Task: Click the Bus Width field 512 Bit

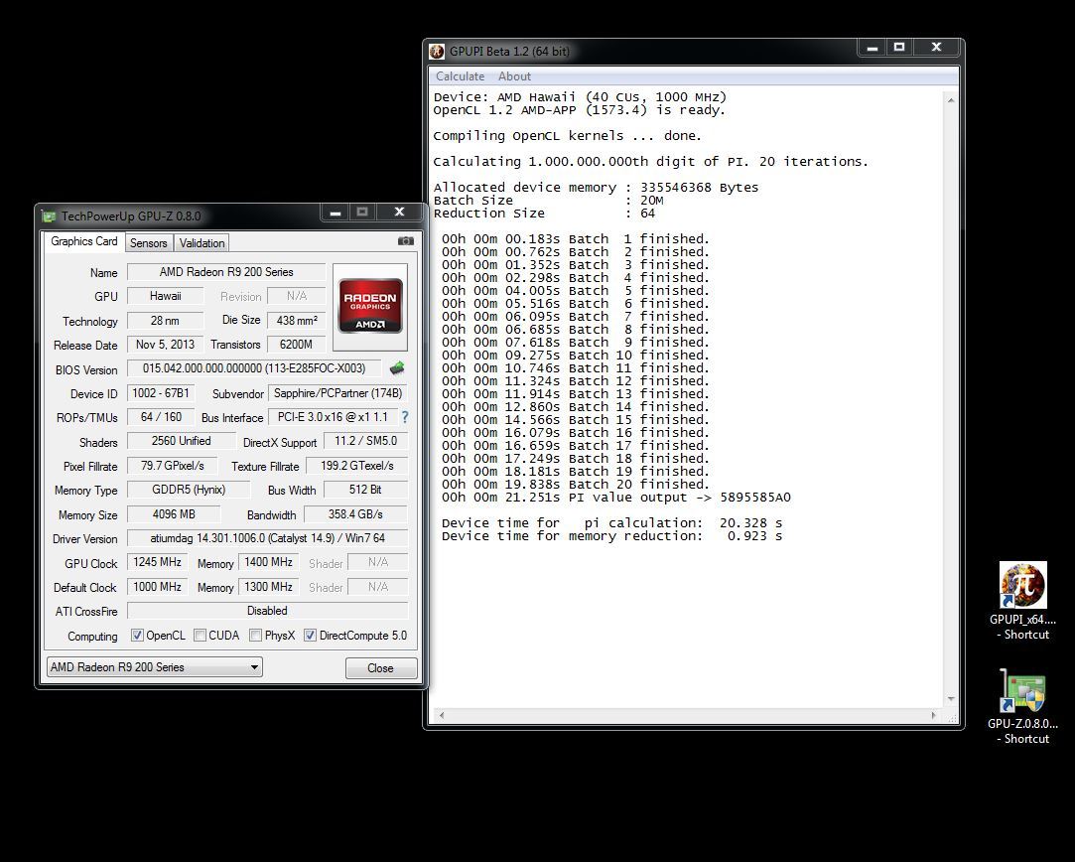Action: point(364,490)
